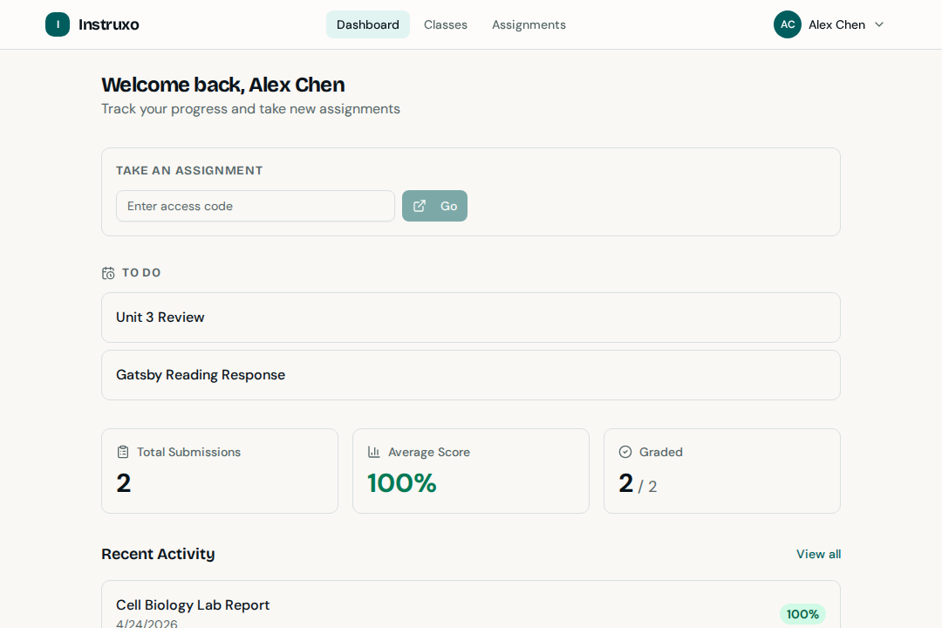Click the clipboard icon on Total Submissions card
942x628 pixels.
[x=121, y=452]
